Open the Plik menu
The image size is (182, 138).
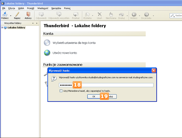pyautogui.click(x=4, y=8)
